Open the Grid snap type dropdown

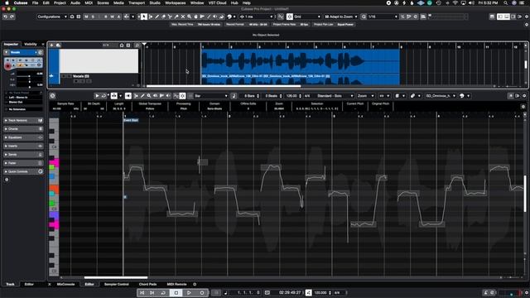(307, 17)
